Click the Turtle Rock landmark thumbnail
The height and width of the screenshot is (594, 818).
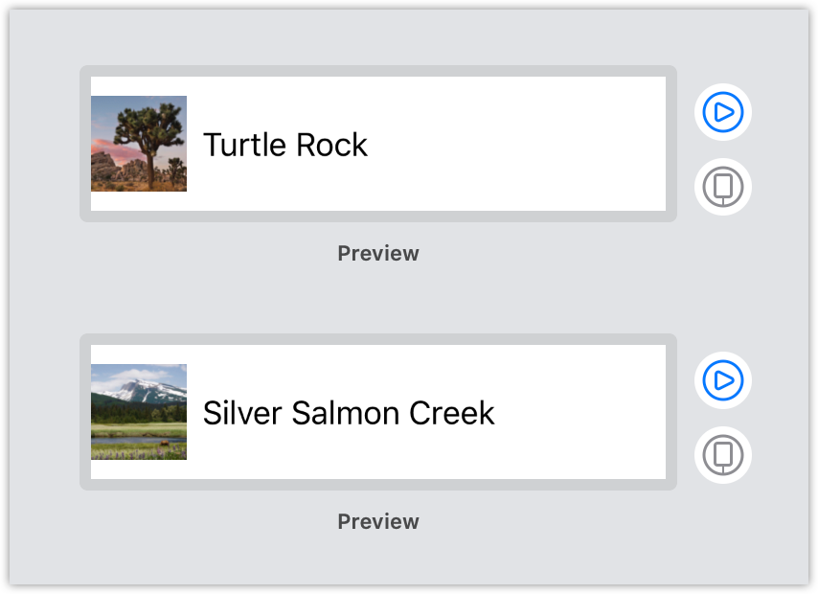139,144
